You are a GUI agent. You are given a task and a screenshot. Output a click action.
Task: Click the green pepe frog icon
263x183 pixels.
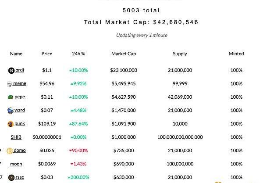(11, 97)
